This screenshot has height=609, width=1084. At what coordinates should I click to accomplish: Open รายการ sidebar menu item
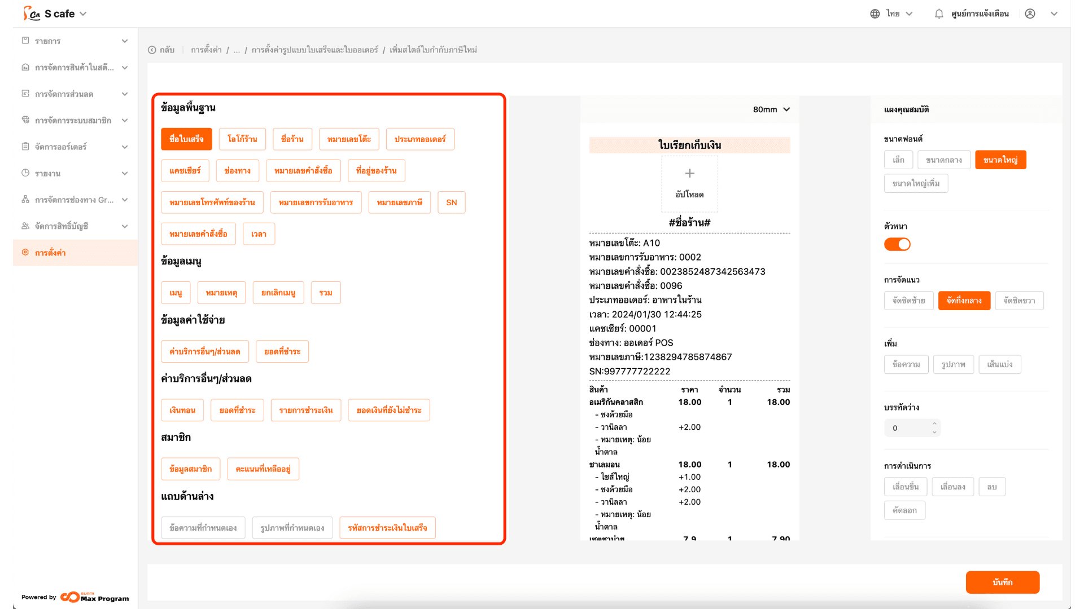coord(48,41)
